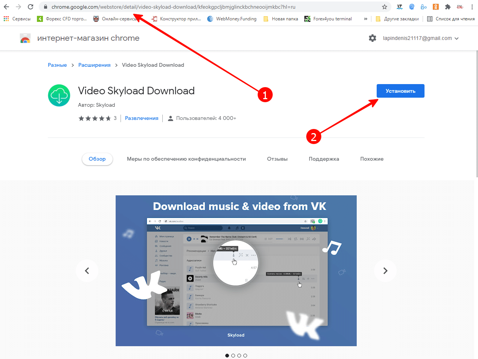Screen dimensions: 478x359
Task: Select the fourth carousel dot indicator
Action: point(245,355)
